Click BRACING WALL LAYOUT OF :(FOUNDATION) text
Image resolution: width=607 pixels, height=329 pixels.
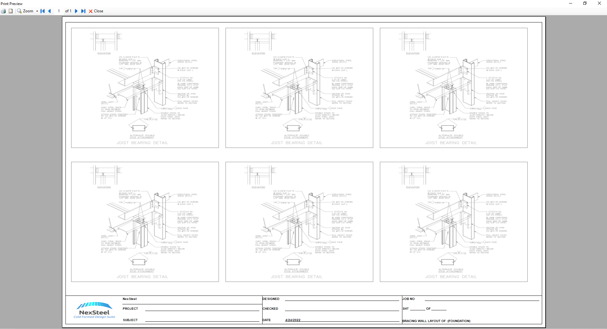tap(437, 321)
